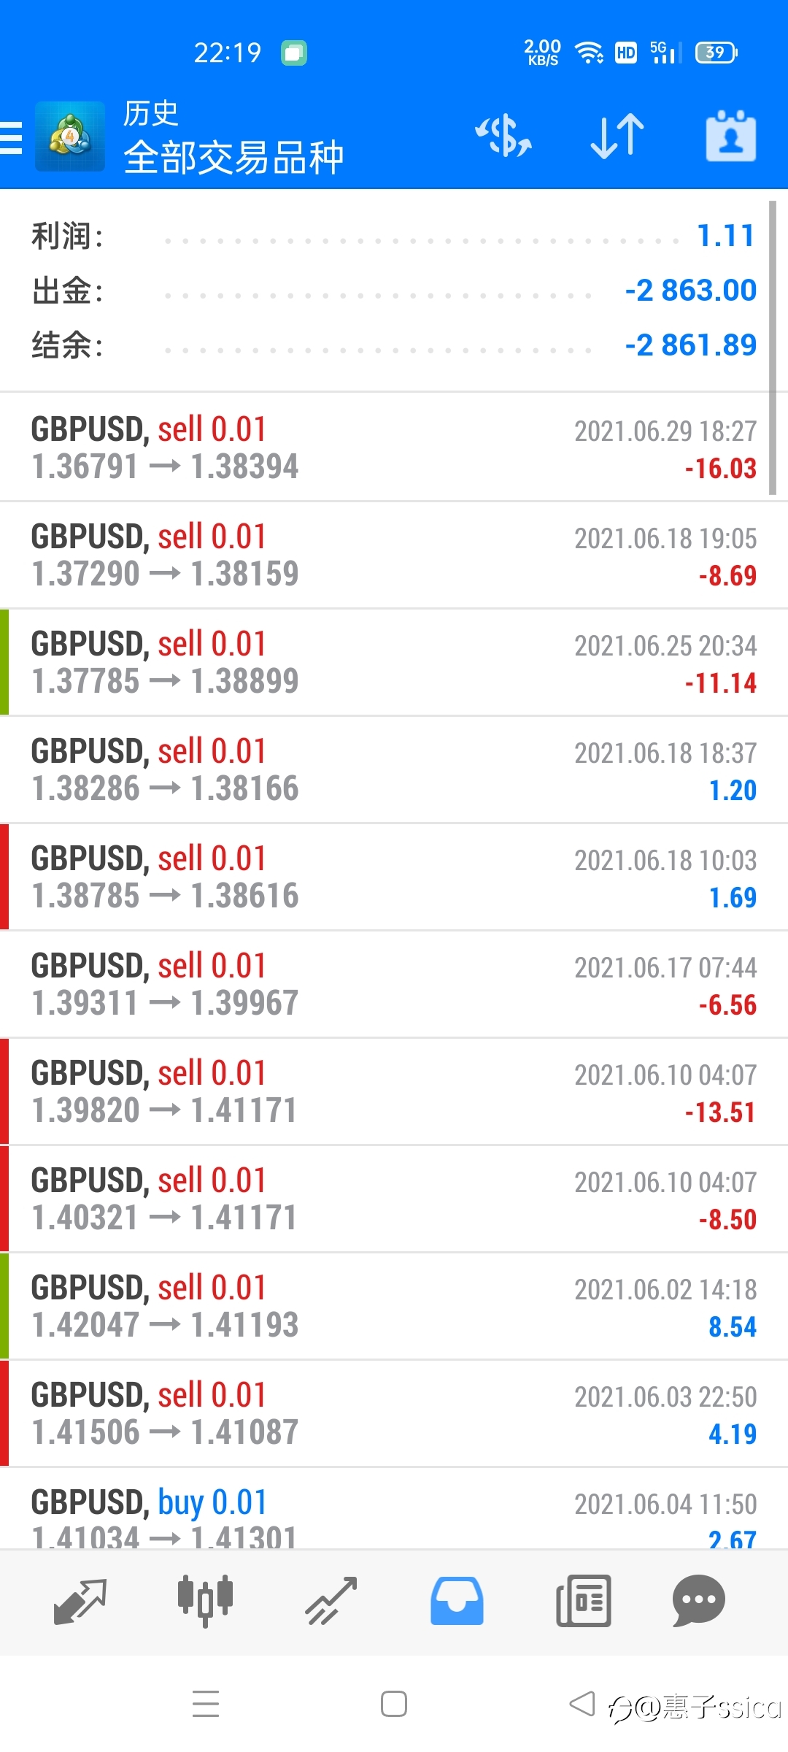
Task: Click the history list scrollbar
Action: tap(773, 347)
